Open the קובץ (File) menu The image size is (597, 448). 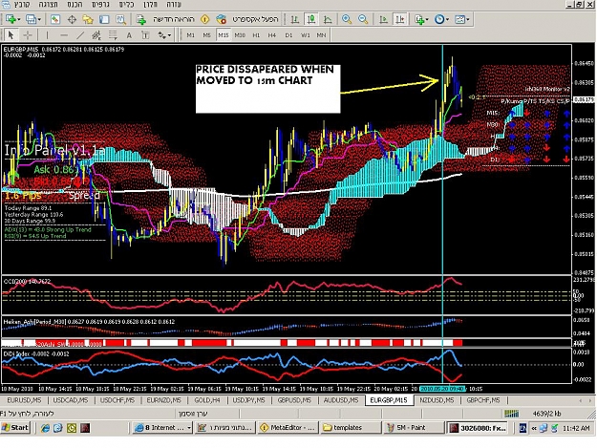23,5
